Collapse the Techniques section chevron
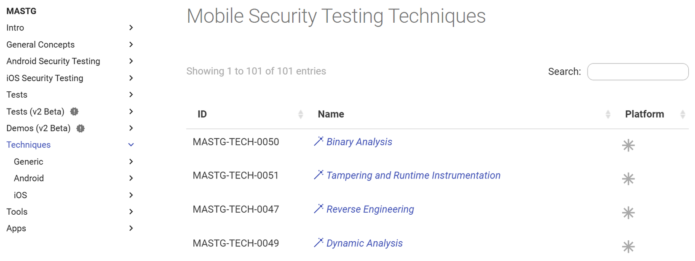 point(131,145)
